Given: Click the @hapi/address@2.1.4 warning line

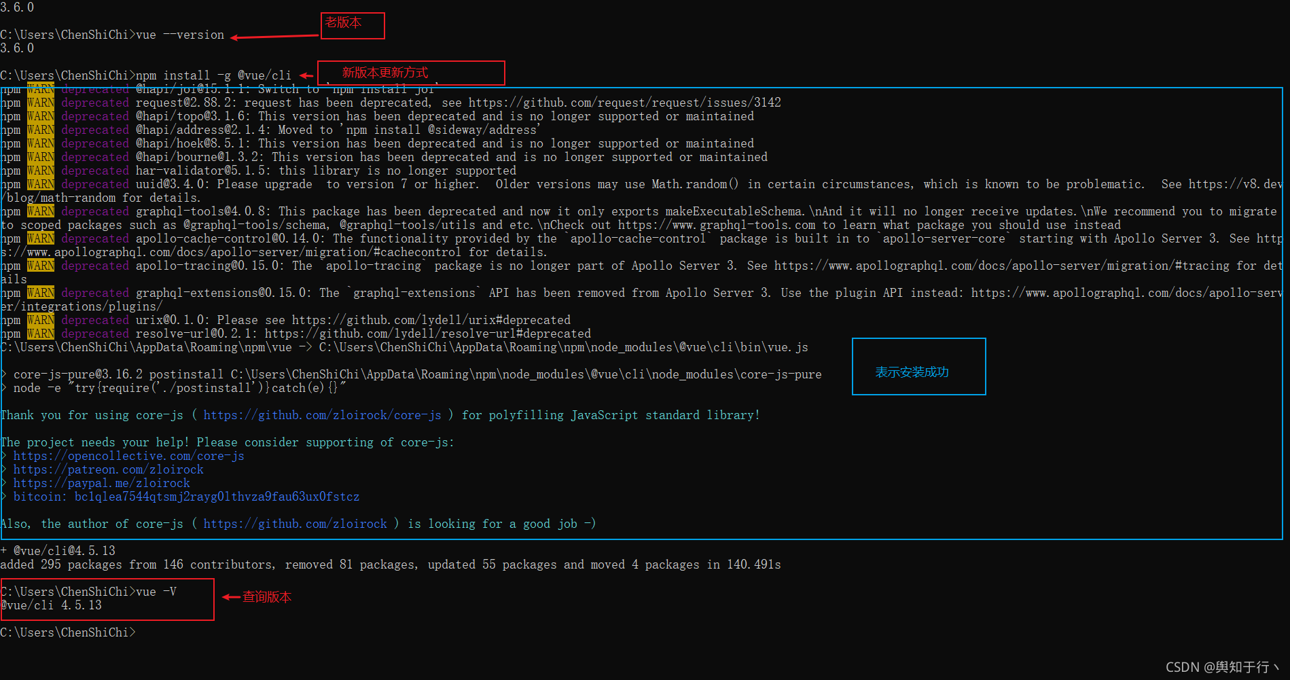Looking at the screenshot, I should point(270,130).
